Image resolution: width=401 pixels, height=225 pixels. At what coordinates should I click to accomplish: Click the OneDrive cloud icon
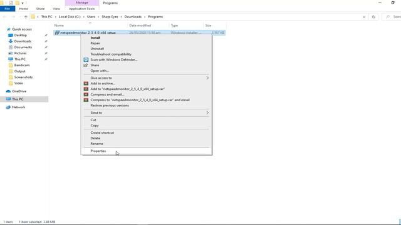[8, 91]
